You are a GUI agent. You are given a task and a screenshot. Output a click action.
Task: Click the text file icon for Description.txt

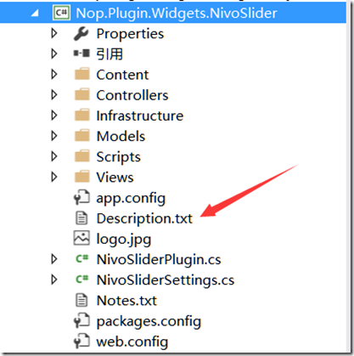[x=81, y=218]
